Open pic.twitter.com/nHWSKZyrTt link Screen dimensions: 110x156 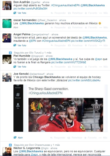88,41
